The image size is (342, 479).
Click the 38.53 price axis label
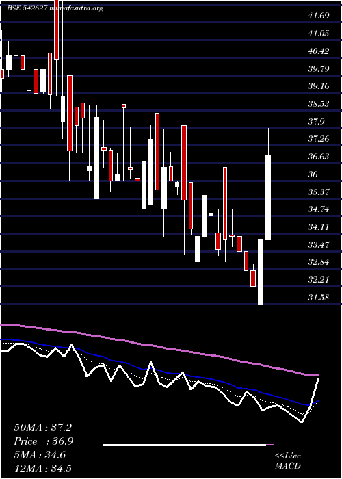(x=319, y=104)
